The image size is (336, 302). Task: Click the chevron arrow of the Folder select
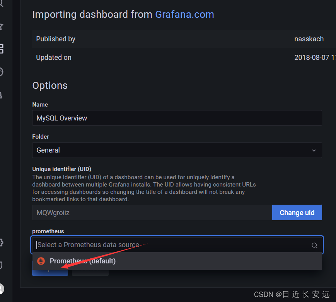click(x=314, y=151)
